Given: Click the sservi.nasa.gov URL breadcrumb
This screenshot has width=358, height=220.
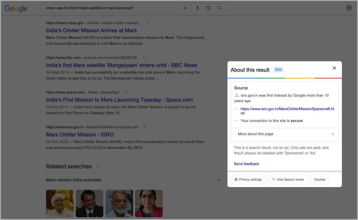Looking at the screenshot, I should point(94,23).
